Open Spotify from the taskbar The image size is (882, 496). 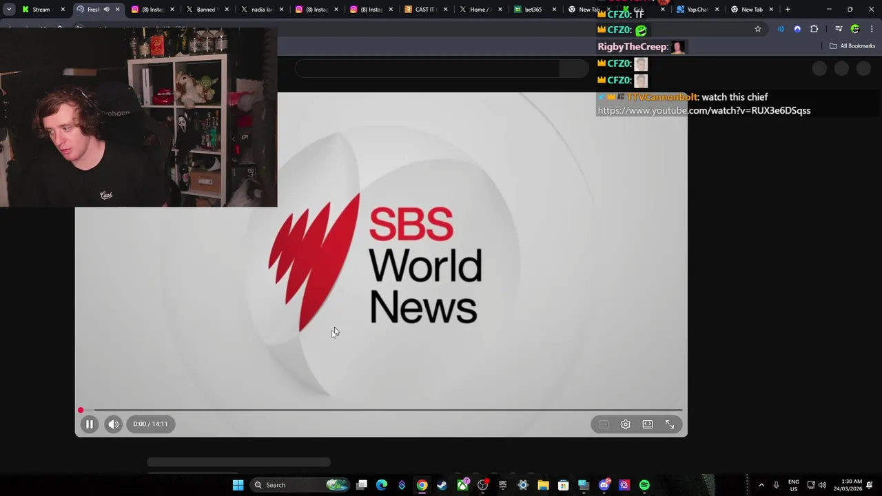pos(644,485)
